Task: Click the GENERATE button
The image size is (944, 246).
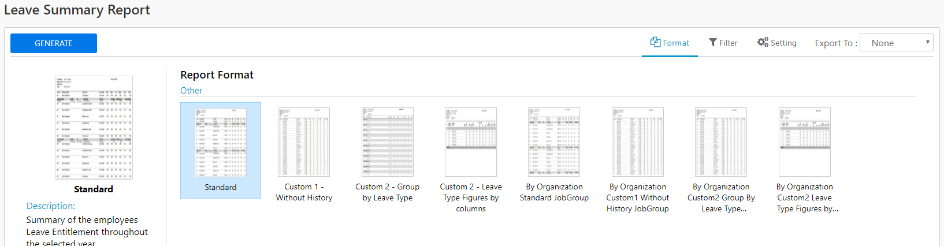Action: tap(54, 43)
